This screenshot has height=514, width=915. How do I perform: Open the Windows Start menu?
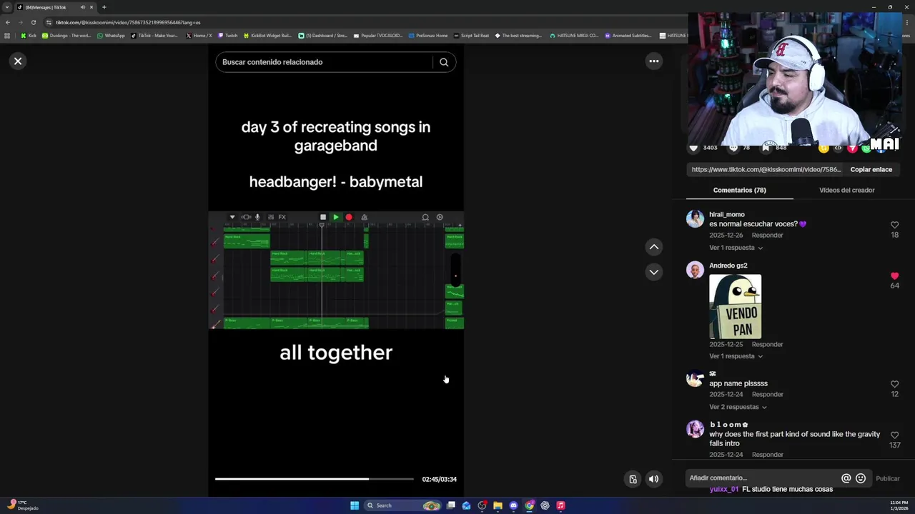click(355, 505)
